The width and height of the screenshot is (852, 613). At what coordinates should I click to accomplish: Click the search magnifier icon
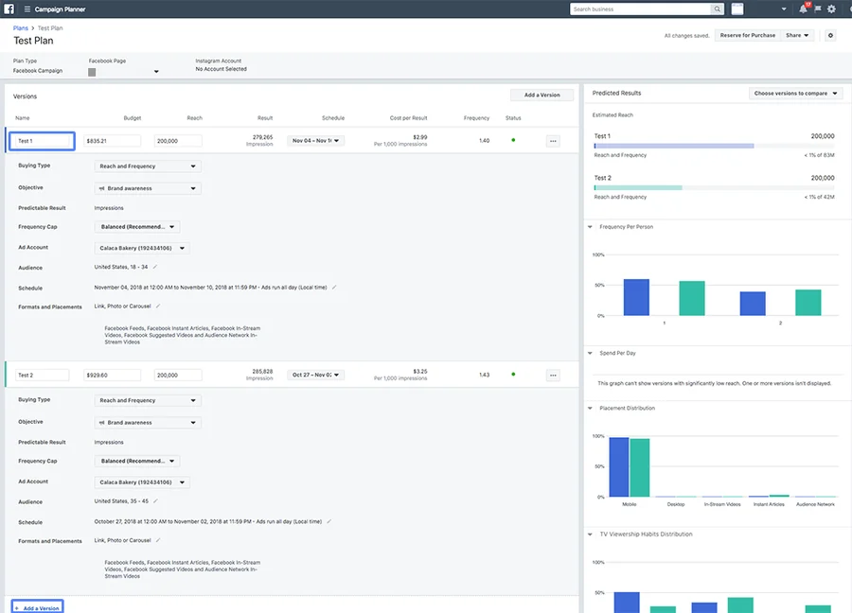[719, 9]
